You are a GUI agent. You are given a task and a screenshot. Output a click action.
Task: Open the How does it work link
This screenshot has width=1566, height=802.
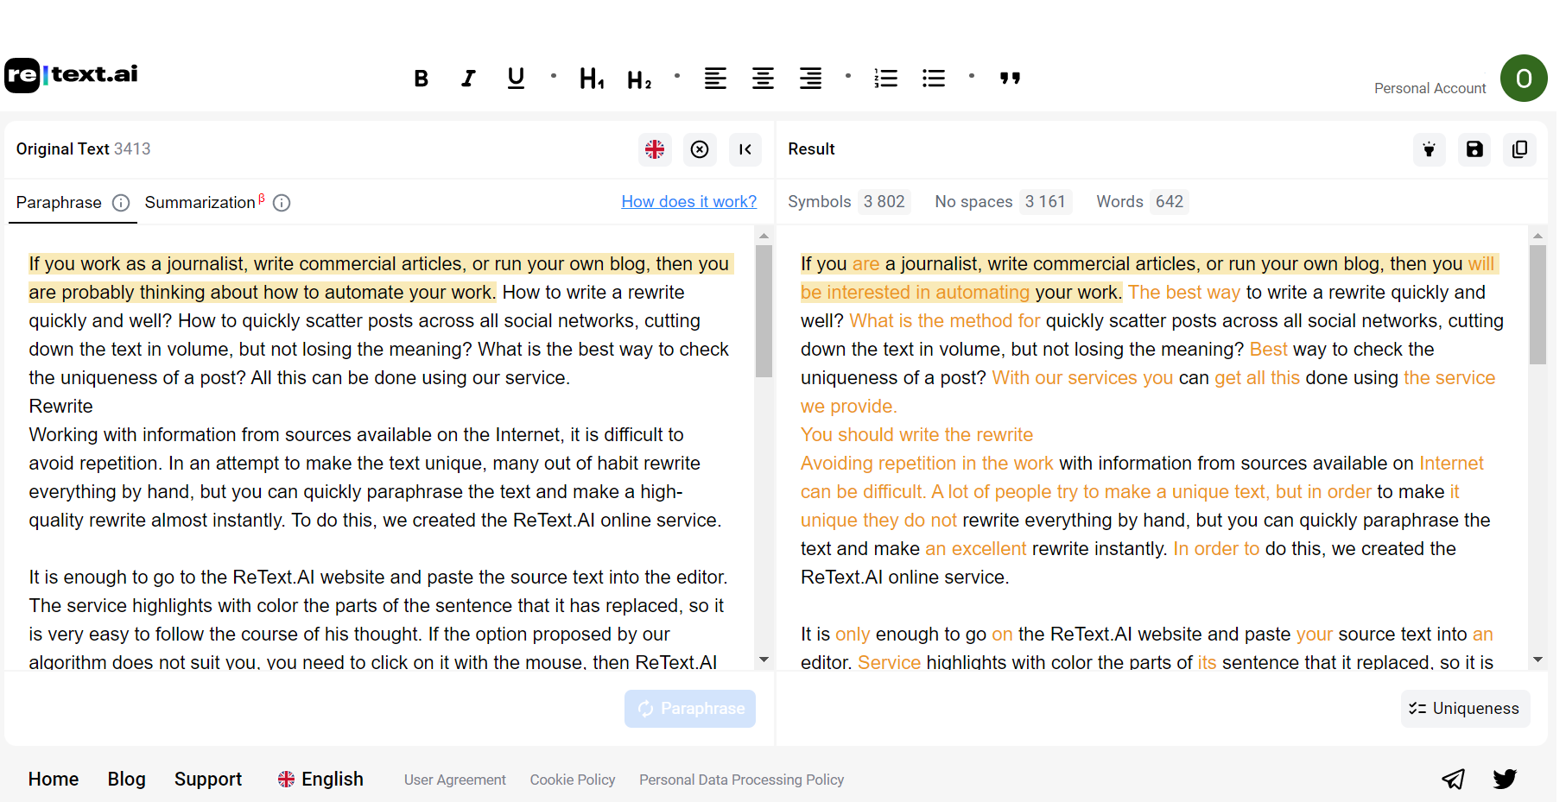688,201
